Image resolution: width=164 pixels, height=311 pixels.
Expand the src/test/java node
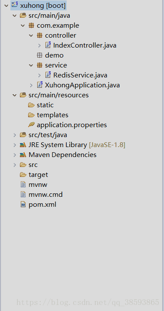tap(15, 135)
